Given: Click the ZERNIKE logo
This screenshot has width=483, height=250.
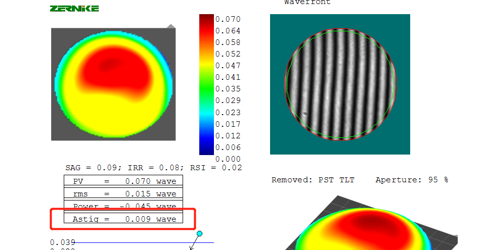Looking at the screenshot, I should coord(74,8).
